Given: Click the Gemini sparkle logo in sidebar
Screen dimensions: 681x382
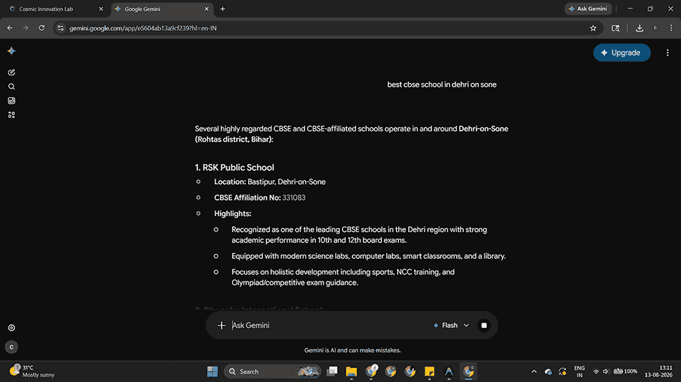Looking at the screenshot, I should 11,51.
